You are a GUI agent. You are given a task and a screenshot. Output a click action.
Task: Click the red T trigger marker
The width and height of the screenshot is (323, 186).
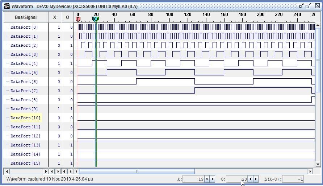tap(77, 19)
